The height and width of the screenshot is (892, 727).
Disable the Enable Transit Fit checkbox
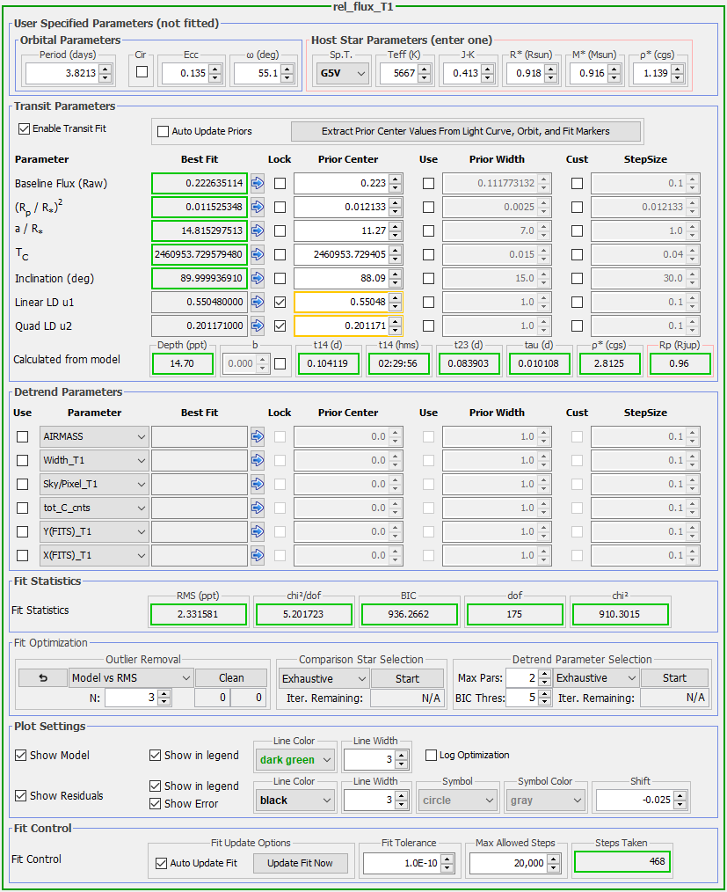tap(24, 128)
